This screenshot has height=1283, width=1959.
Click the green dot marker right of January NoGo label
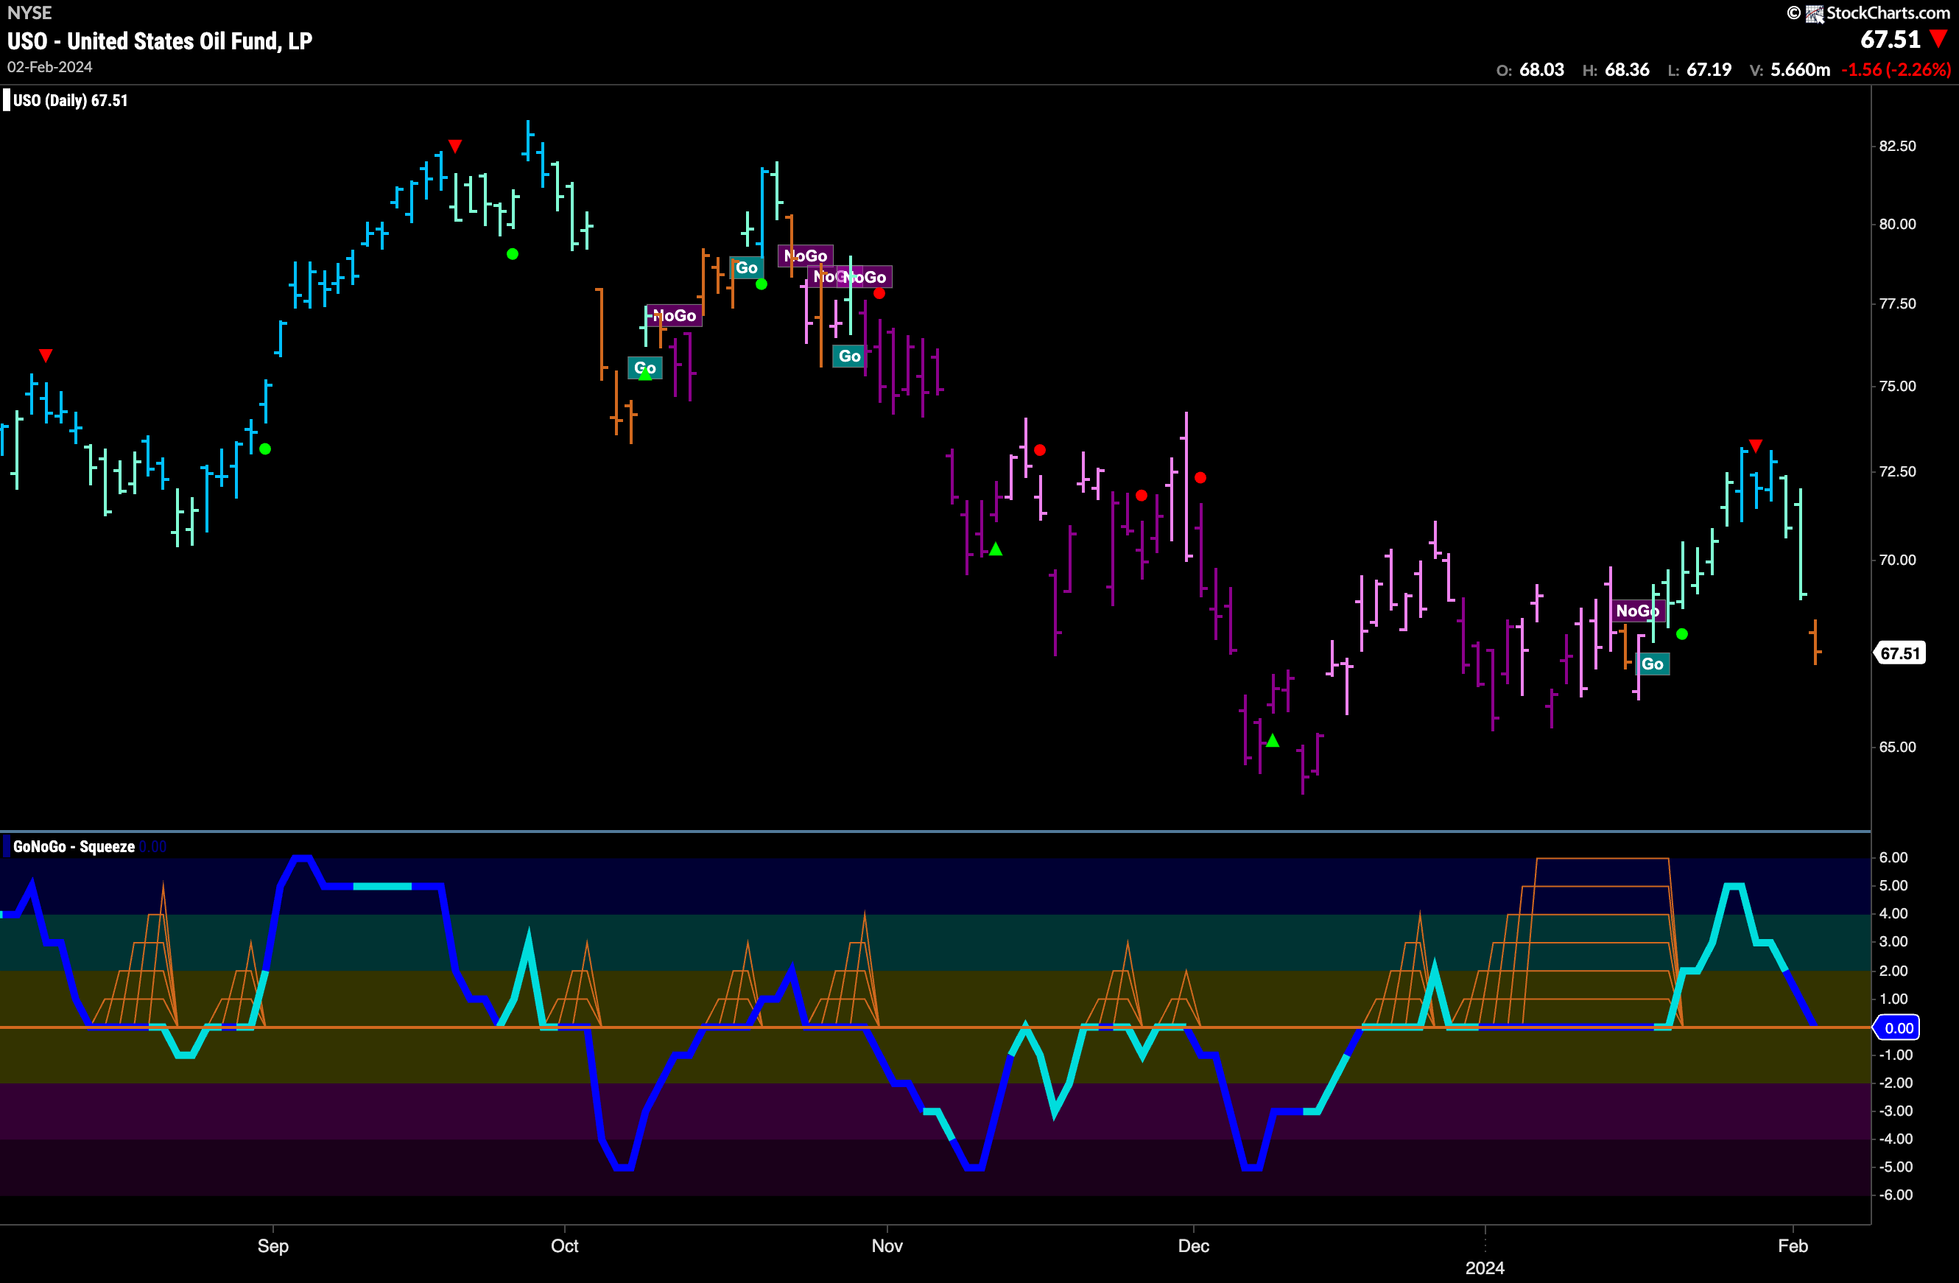1682,635
